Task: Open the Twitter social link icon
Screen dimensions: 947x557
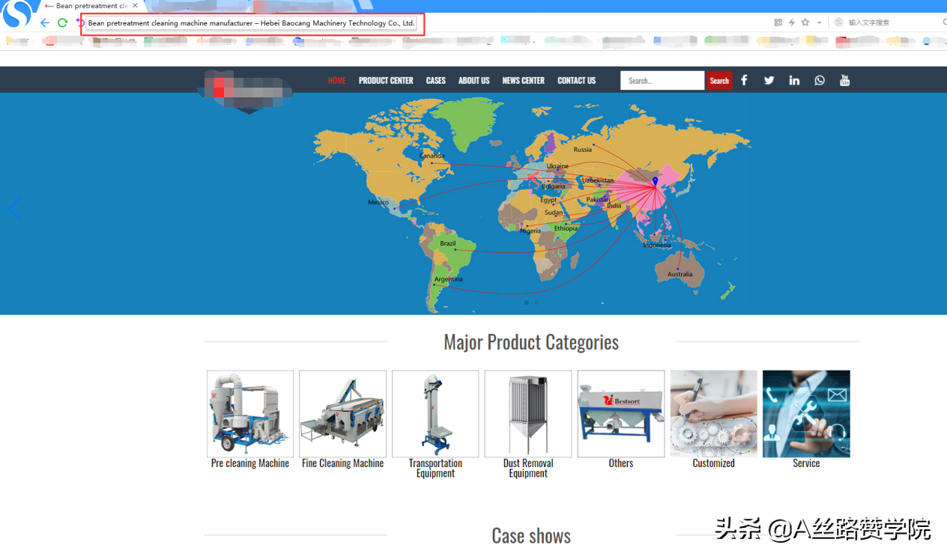Action: 769,81
